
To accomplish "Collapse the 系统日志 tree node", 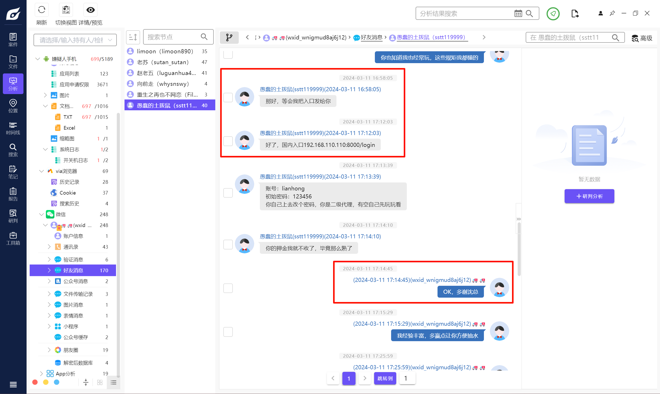I will pos(45,149).
